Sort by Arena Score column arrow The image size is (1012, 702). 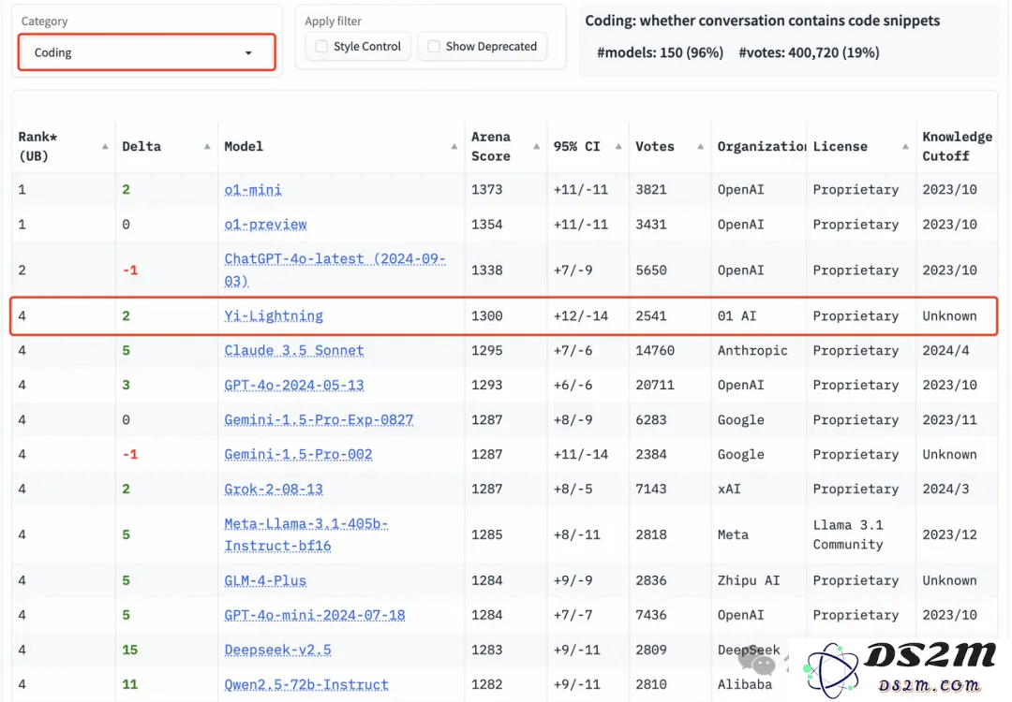pyautogui.click(x=536, y=147)
